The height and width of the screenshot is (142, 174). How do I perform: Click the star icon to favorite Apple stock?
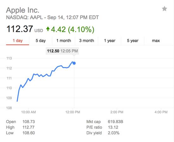(165, 9)
